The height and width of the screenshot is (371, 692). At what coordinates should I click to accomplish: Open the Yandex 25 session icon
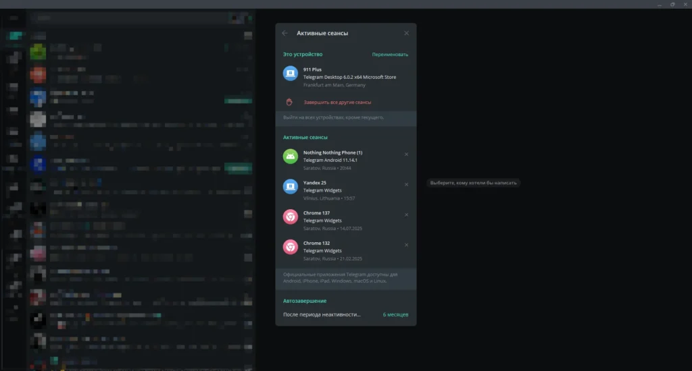pyautogui.click(x=291, y=186)
